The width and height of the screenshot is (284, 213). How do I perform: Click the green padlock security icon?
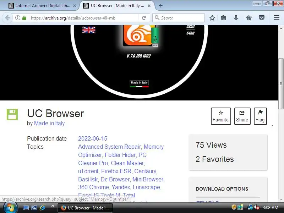tap(24, 18)
